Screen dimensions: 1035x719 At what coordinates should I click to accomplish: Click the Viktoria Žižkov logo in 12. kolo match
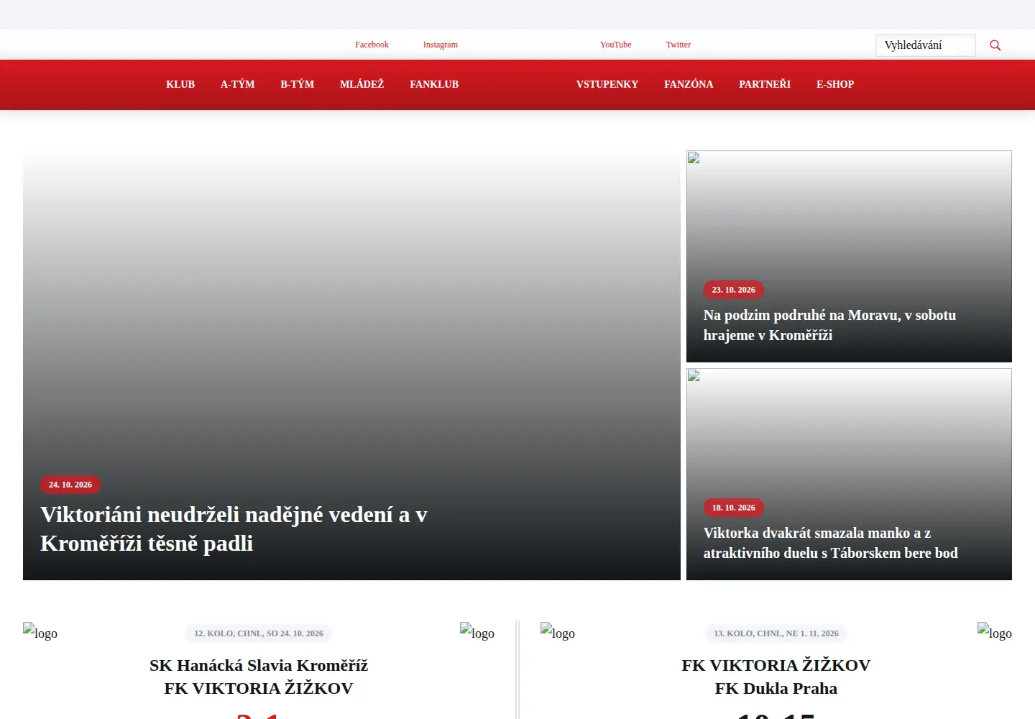pos(477,632)
